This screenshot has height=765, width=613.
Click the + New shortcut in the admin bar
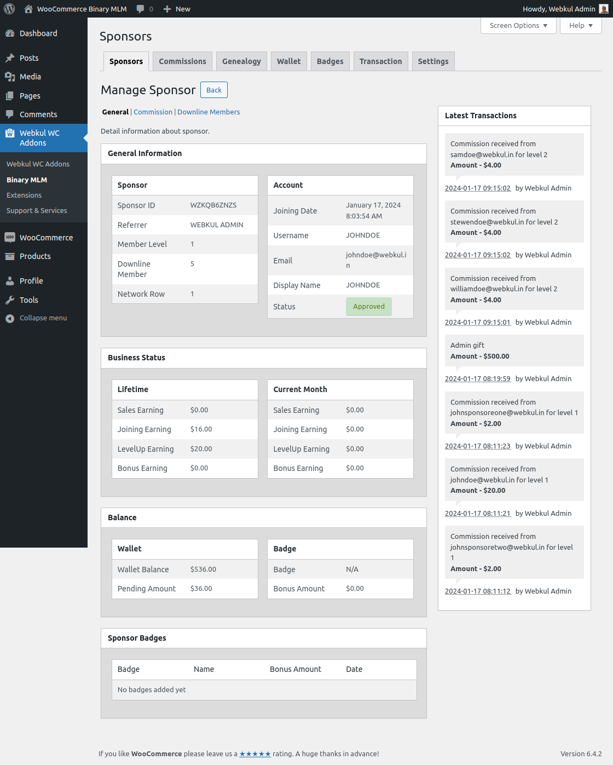(176, 9)
